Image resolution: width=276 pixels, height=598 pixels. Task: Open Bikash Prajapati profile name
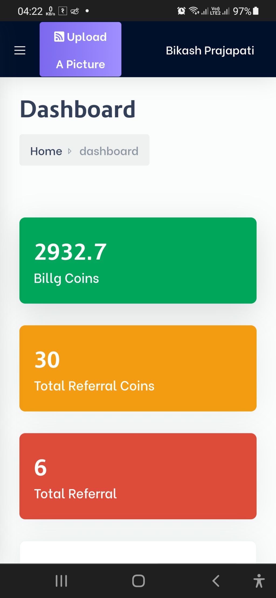[210, 50]
